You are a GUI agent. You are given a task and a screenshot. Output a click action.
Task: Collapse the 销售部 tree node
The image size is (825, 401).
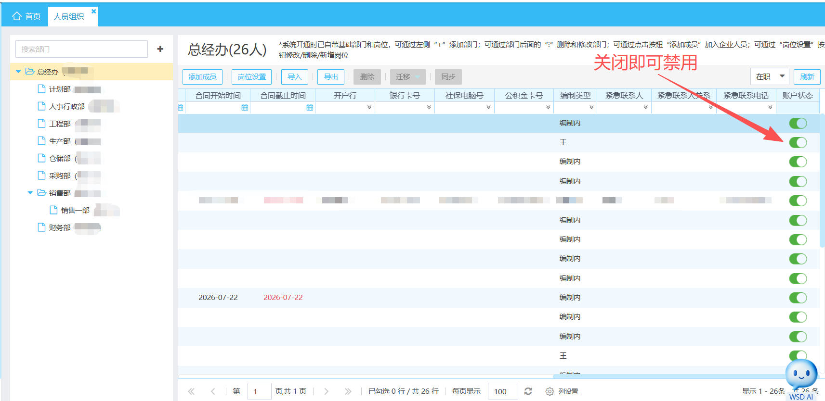tap(30, 193)
